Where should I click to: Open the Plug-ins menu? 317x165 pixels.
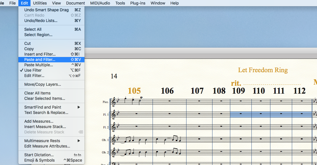pos(138,3)
